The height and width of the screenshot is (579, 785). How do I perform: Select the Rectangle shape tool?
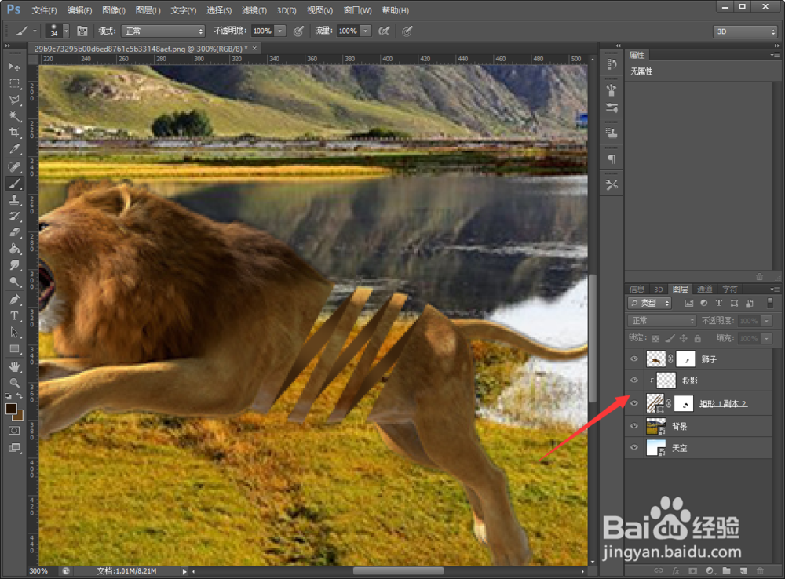click(x=14, y=349)
